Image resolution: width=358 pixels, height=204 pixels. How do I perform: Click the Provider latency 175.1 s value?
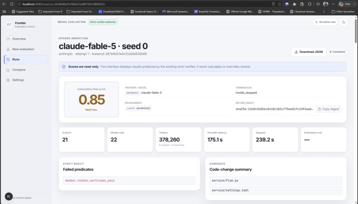pos(215,140)
